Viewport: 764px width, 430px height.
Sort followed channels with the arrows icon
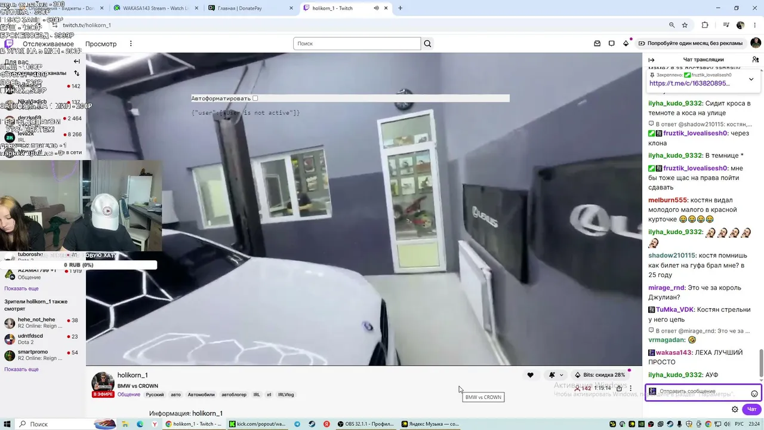click(76, 73)
